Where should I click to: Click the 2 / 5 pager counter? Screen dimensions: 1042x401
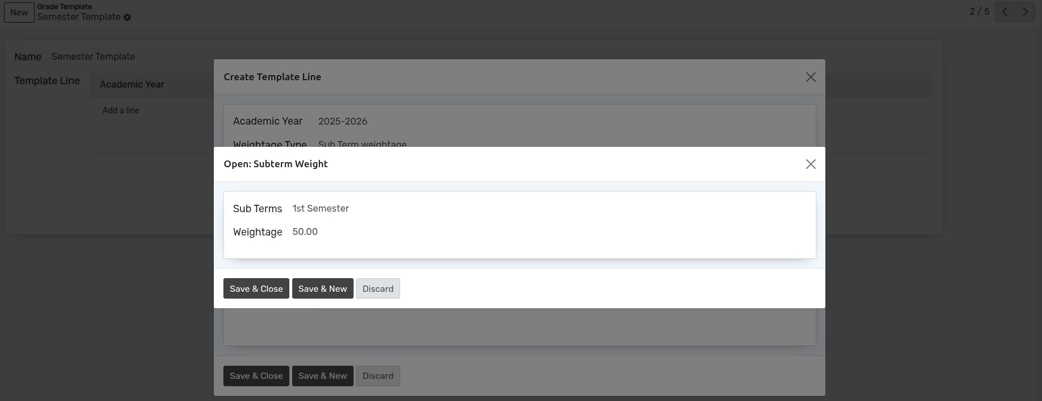(979, 12)
